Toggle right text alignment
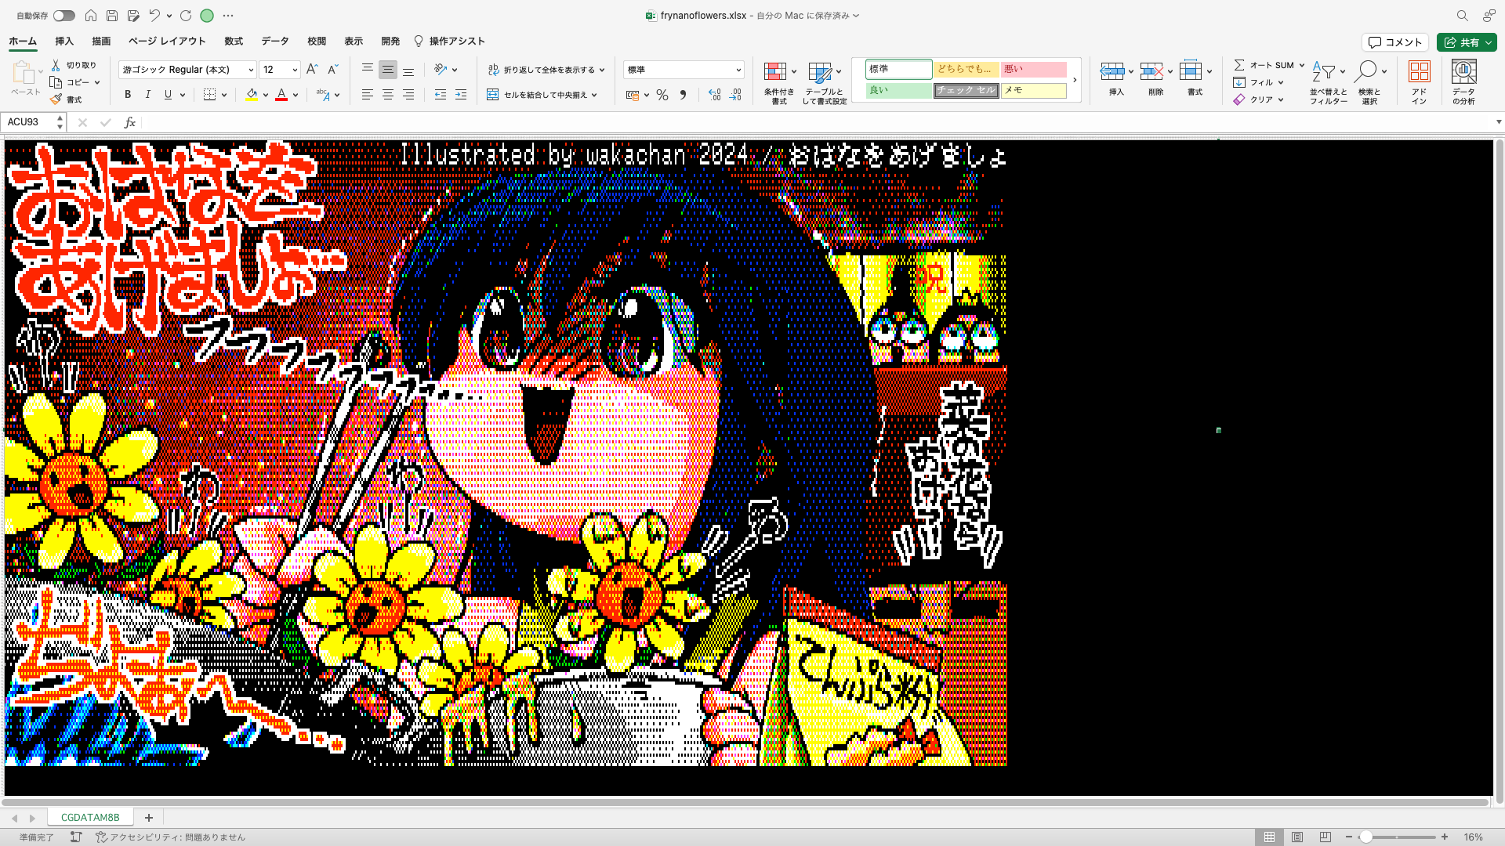The width and height of the screenshot is (1505, 846). point(408,95)
